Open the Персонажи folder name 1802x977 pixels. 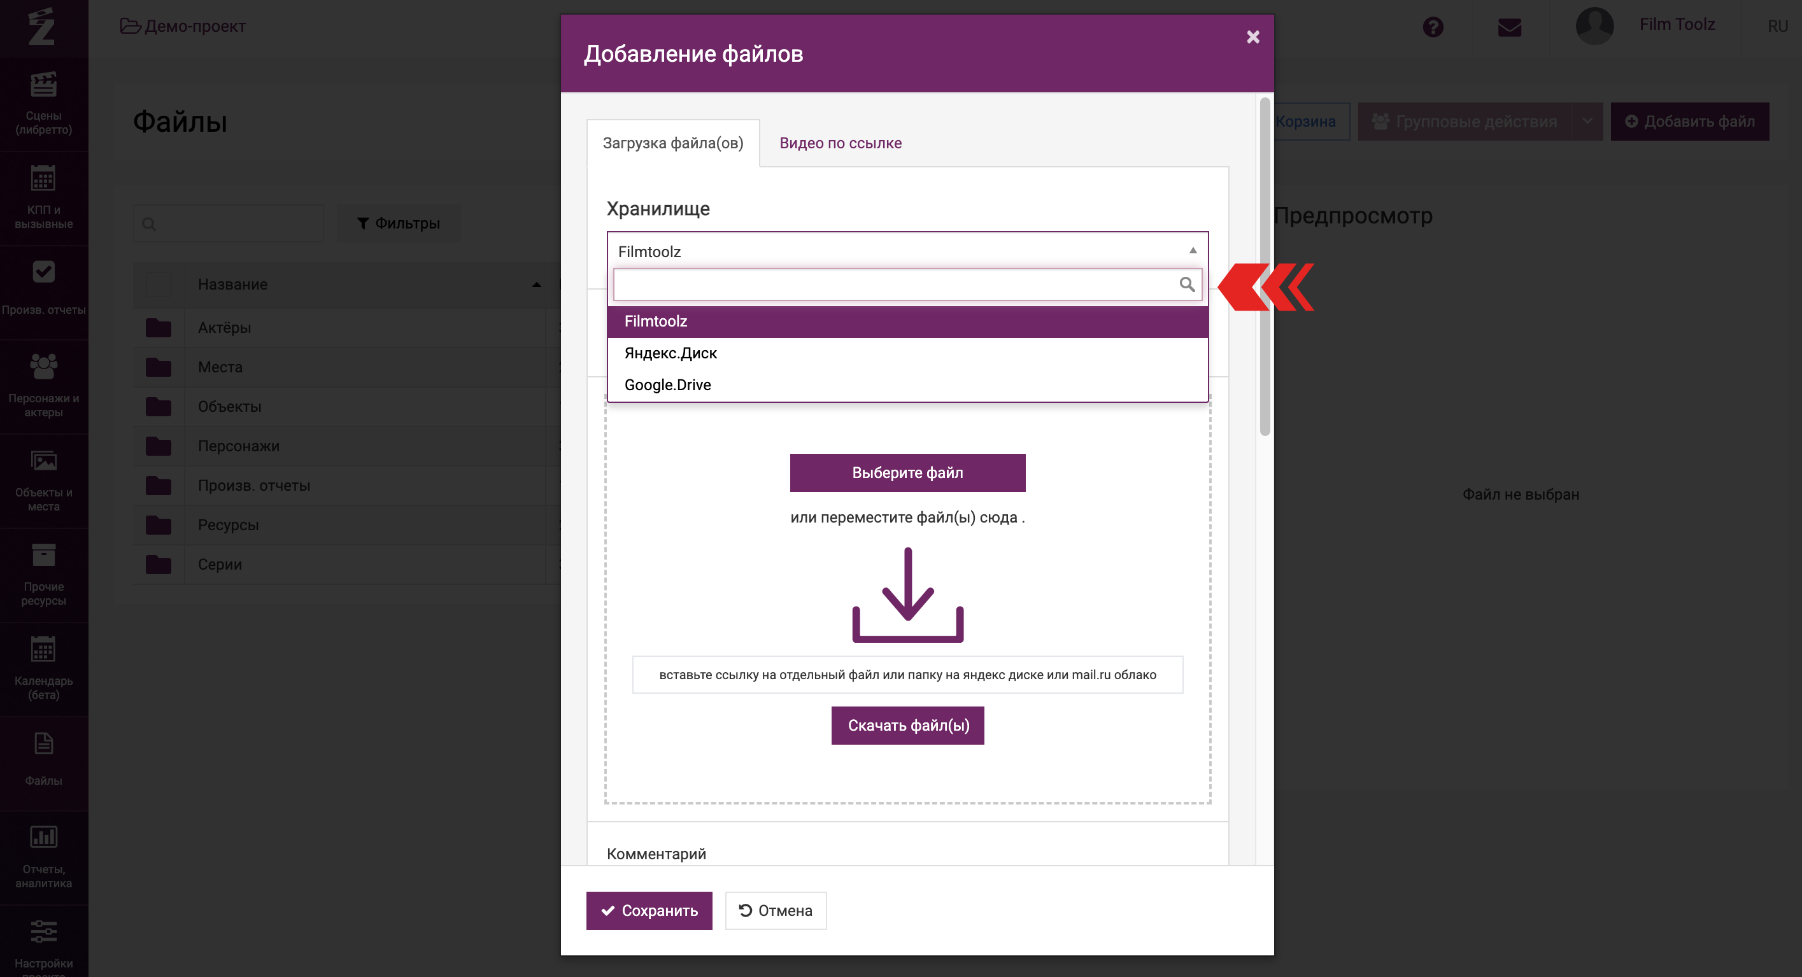click(x=239, y=446)
